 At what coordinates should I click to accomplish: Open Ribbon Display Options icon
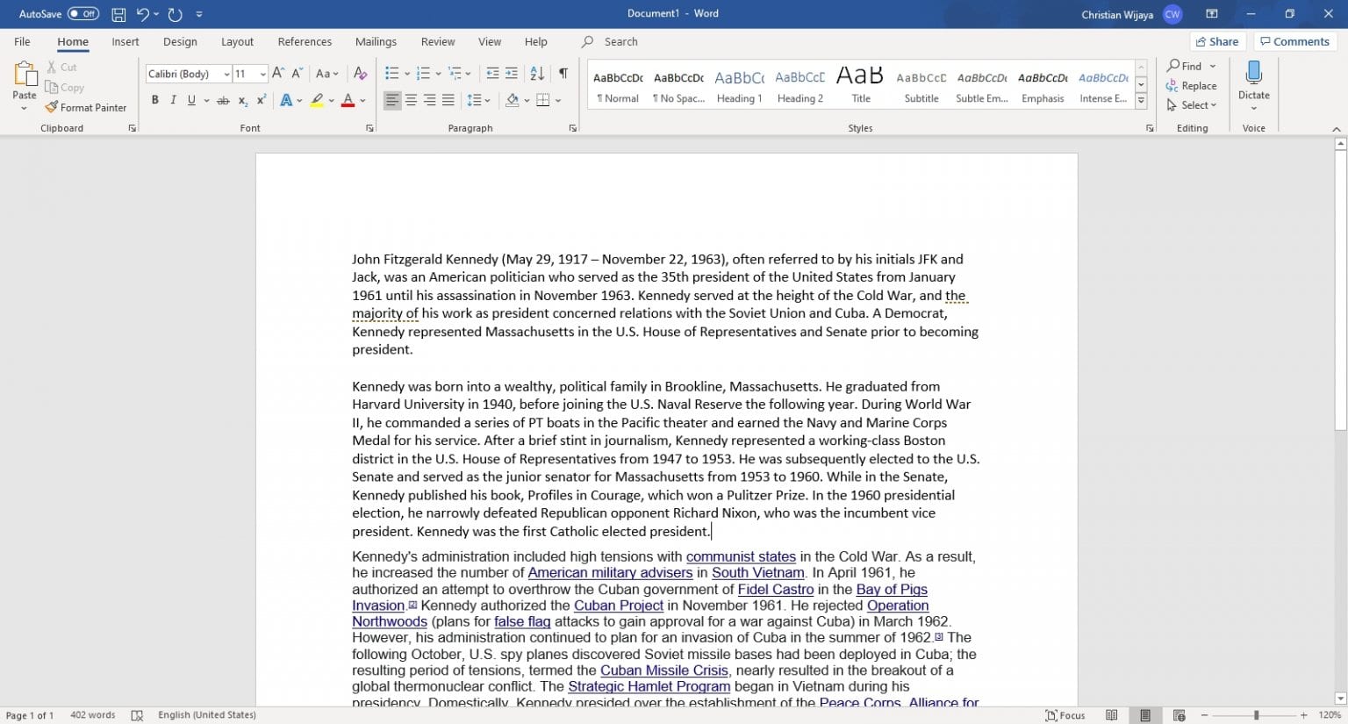pos(1212,14)
